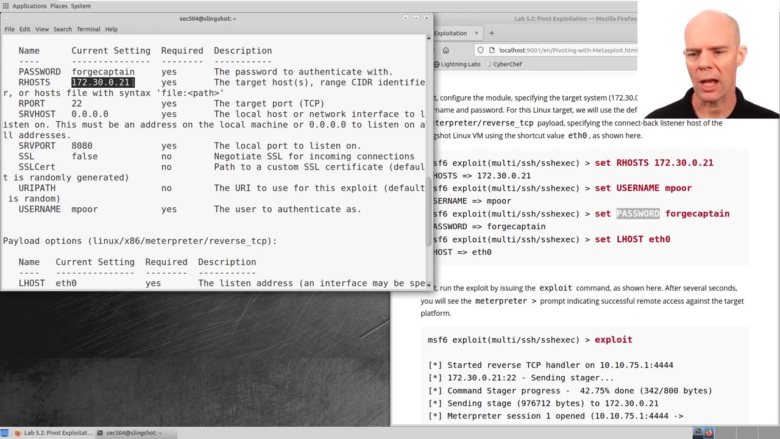Click the terminal scrollbar up arrow
The width and height of the screenshot is (780, 439).
pos(429,38)
